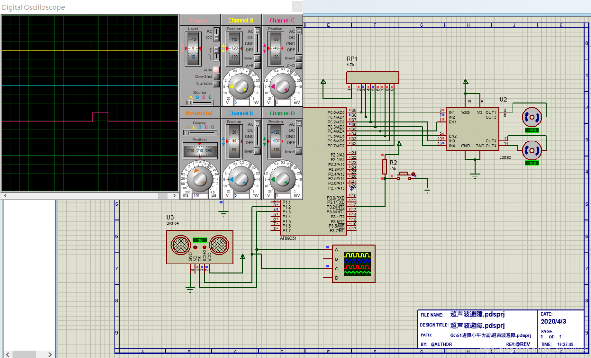
Task: Toggle Auto trigger mode
Action: point(216,70)
